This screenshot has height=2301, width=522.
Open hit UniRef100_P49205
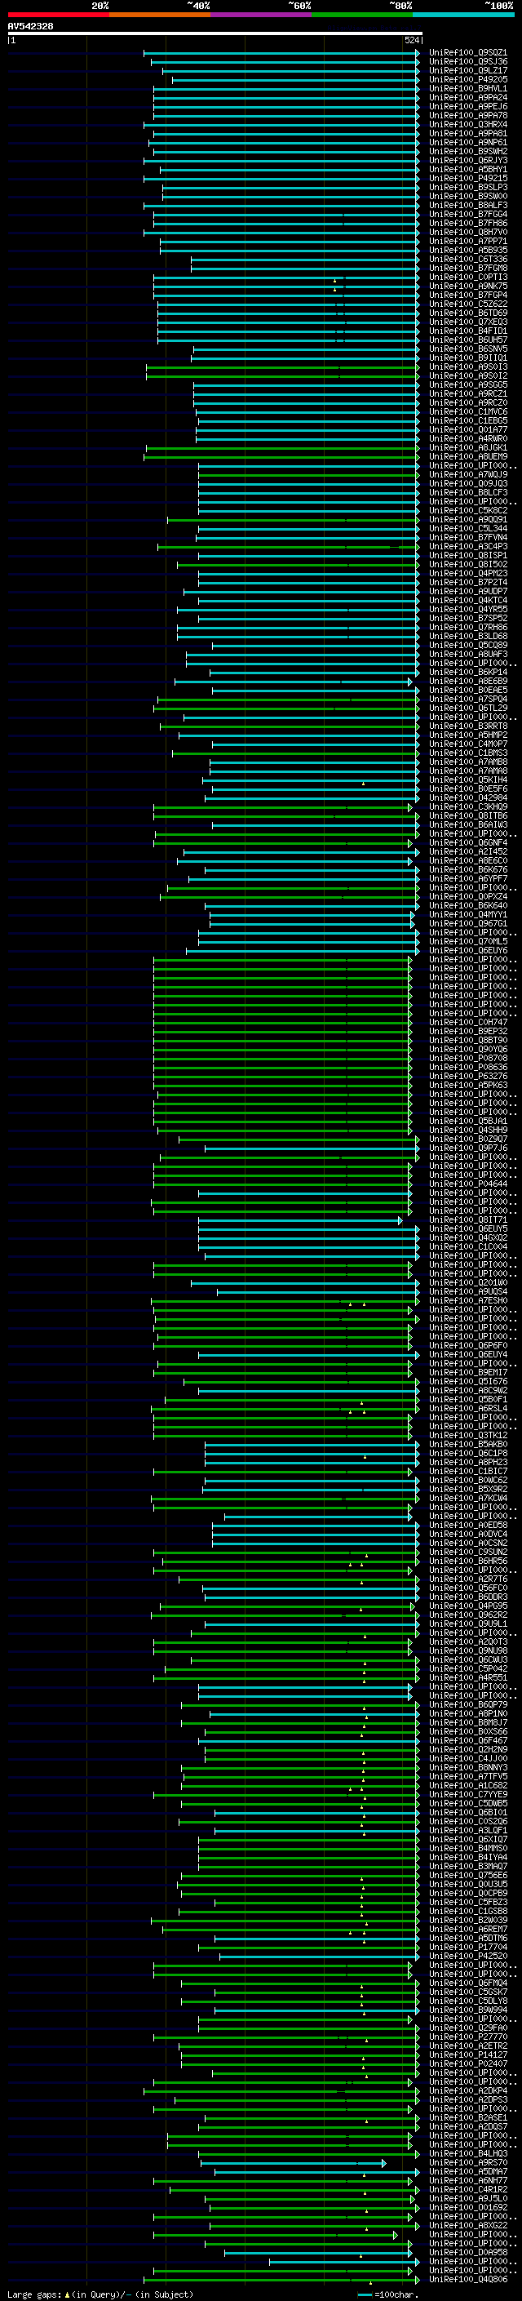[467, 79]
